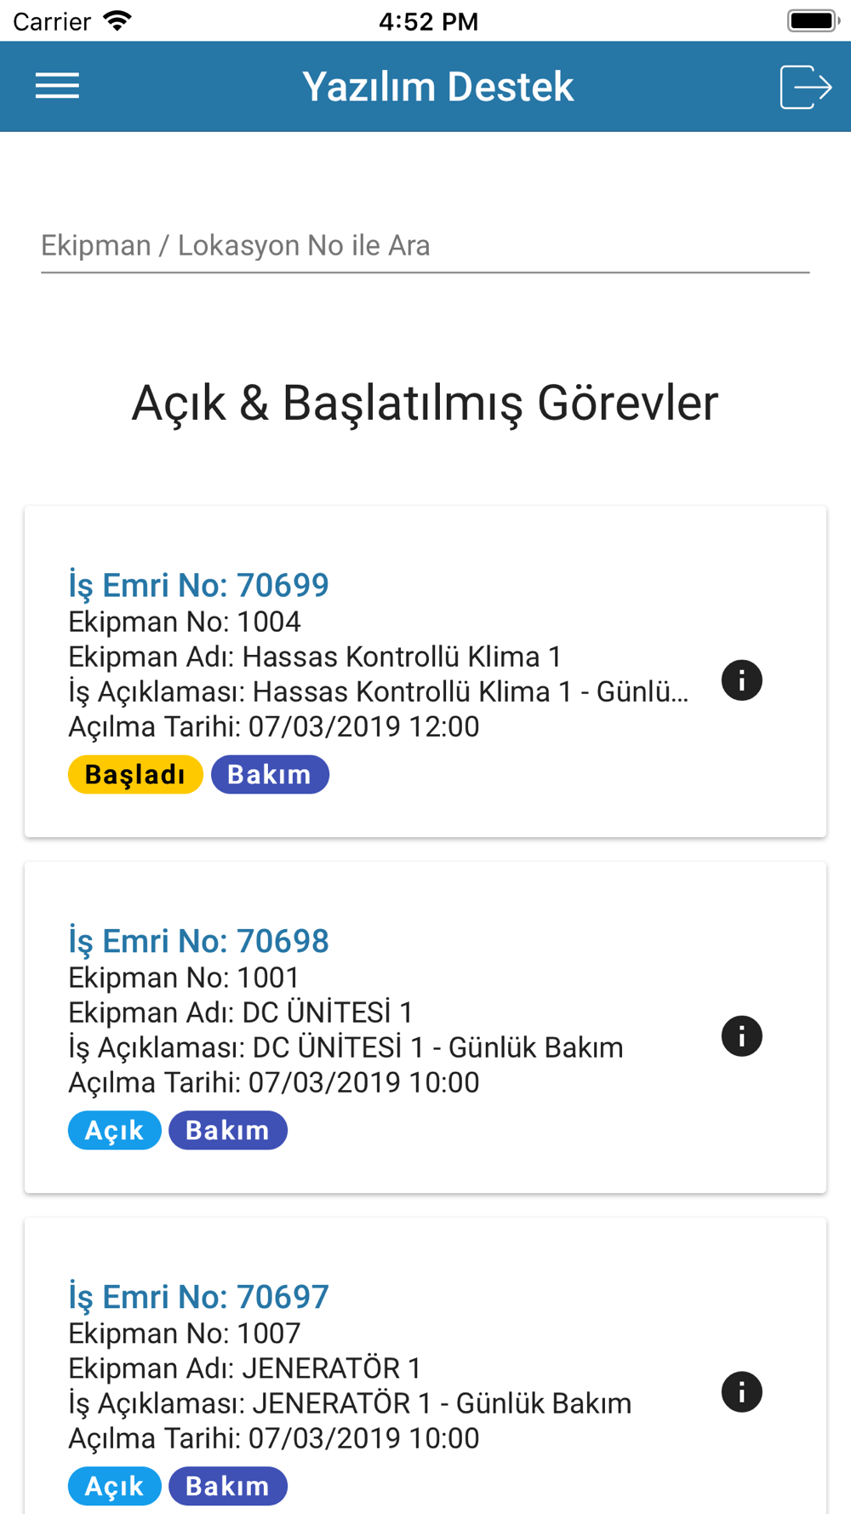Image resolution: width=851 pixels, height=1514 pixels.
Task: Tap Bakım badge on order 70698
Action: [228, 1131]
